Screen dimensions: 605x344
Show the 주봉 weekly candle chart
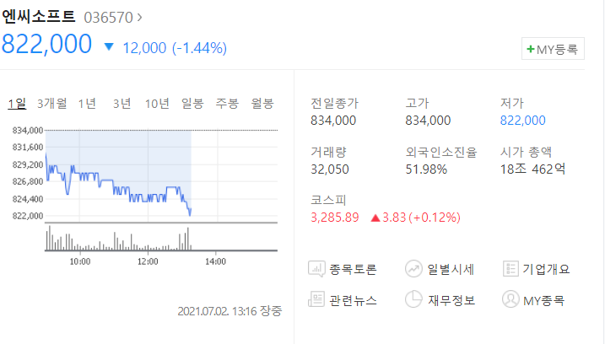(227, 104)
